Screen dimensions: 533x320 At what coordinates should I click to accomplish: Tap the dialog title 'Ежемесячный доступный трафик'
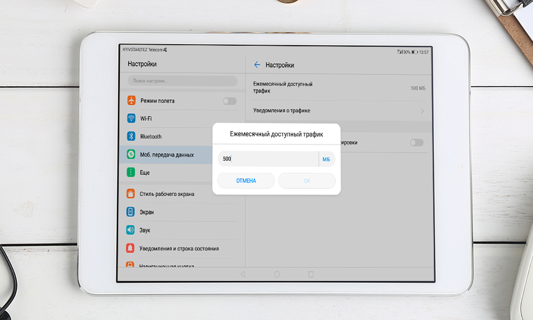(x=277, y=134)
